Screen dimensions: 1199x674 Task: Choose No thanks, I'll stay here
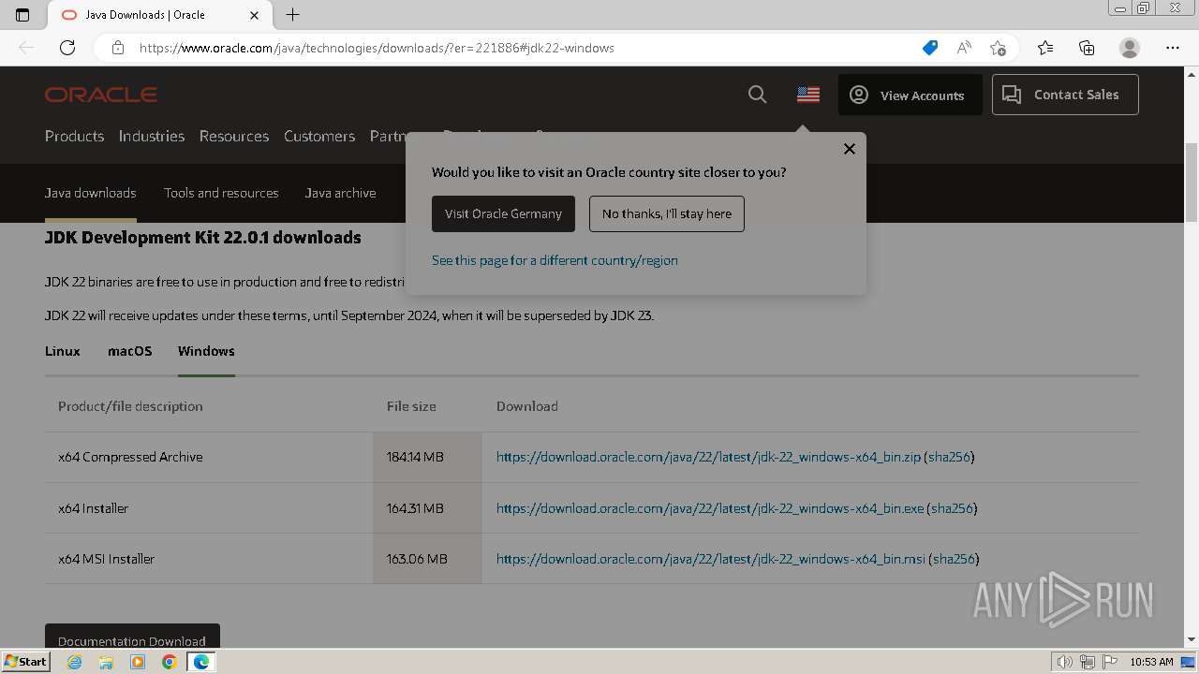tap(667, 213)
